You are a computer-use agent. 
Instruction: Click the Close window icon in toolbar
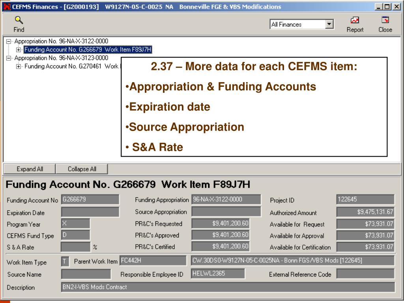click(x=385, y=20)
